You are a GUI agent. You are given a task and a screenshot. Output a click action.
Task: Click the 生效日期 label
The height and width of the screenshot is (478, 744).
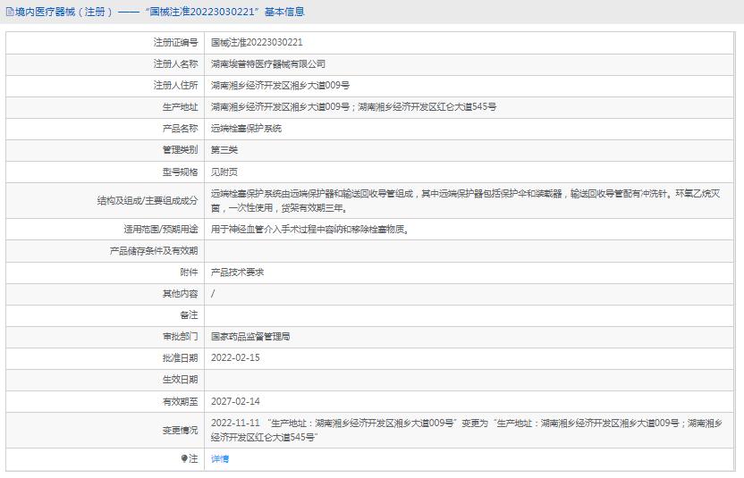tap(180, 380)
